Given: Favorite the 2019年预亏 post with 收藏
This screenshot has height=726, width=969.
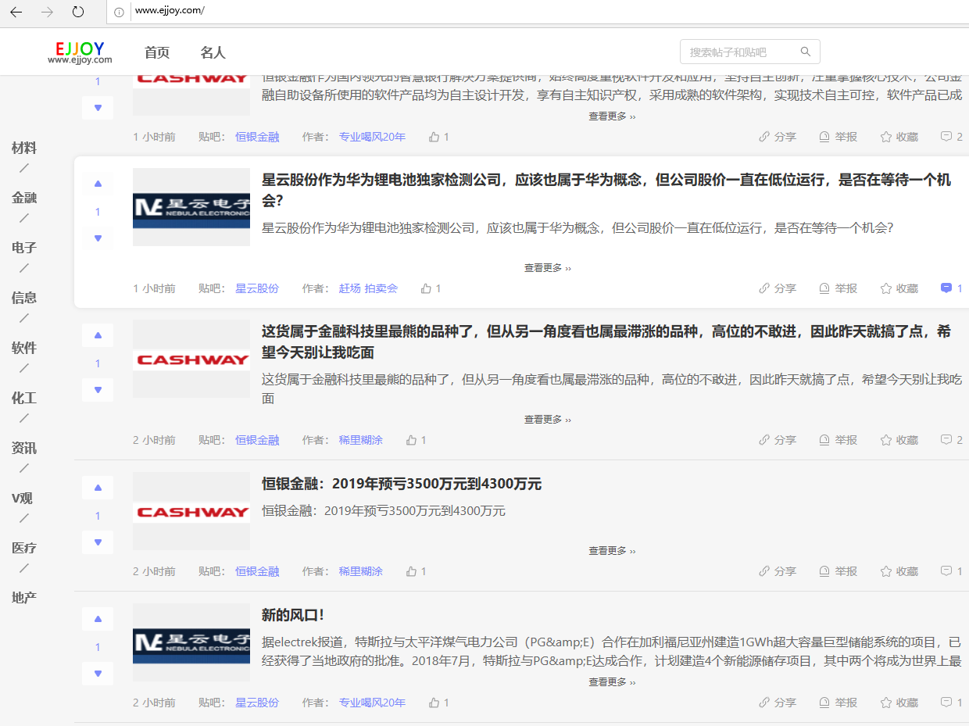Looking at the screenshot, I should (899, 571).
